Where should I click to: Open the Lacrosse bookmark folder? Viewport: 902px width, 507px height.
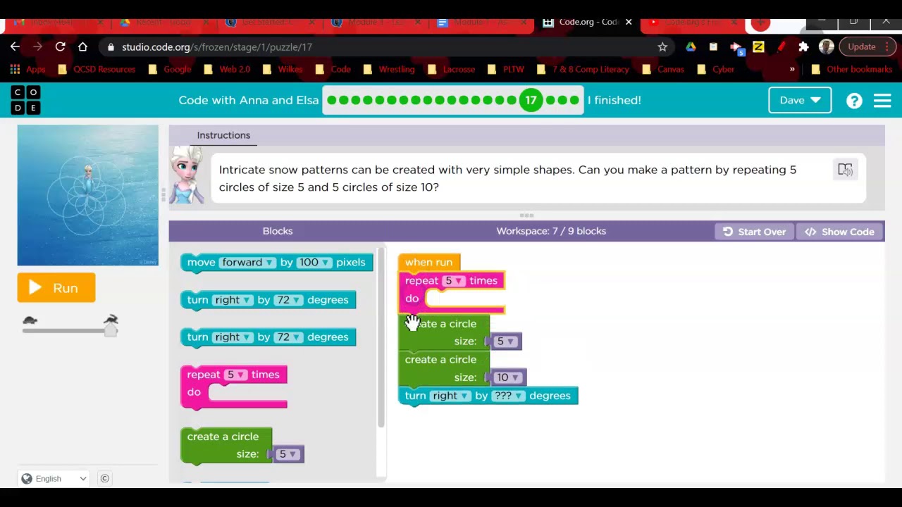[x=450, y=69]
